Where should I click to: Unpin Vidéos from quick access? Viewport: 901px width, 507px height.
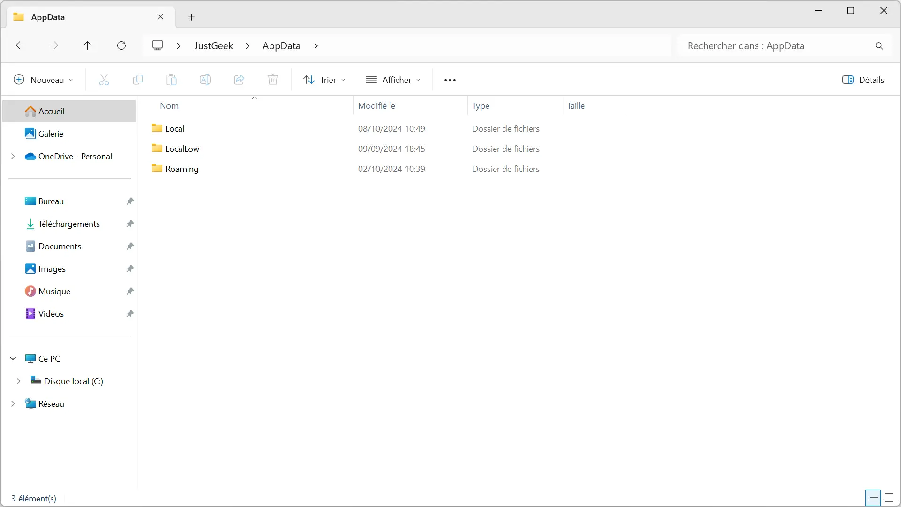tap(130, 314)
